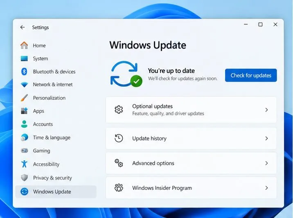This screenshot has height=218, width=293.
Task: Click the Advanced options gears icon
Action: 119,163
